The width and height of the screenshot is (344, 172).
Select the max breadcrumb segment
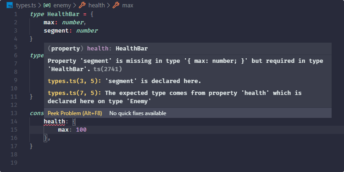click(128, 6)
